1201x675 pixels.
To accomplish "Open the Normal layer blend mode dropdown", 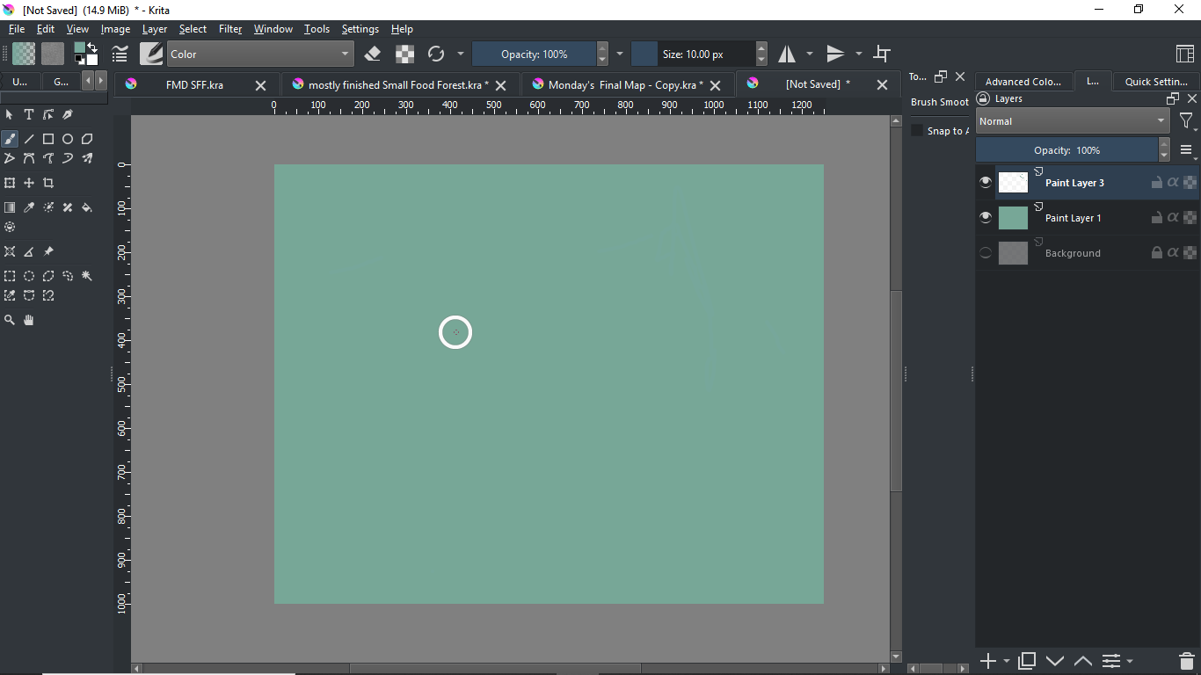I will click(x=1073, y=121).
